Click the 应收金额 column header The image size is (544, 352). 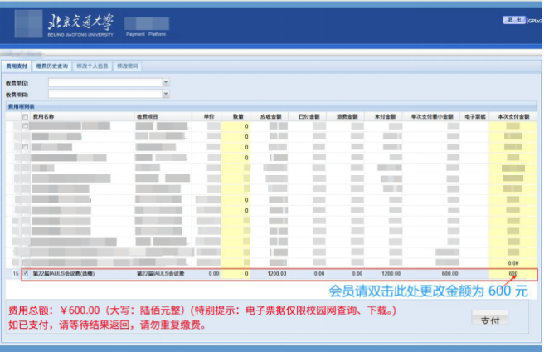(x=270, y=116)
